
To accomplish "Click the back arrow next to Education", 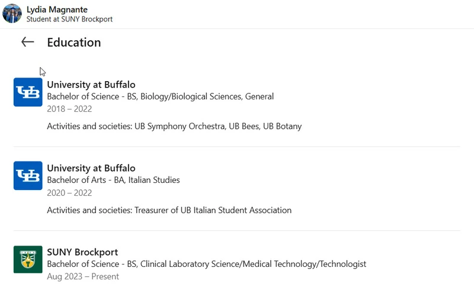I will coord(27,42).
